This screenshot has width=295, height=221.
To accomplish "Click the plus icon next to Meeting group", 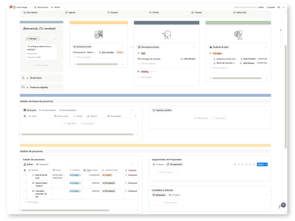I will pos(155,72).
